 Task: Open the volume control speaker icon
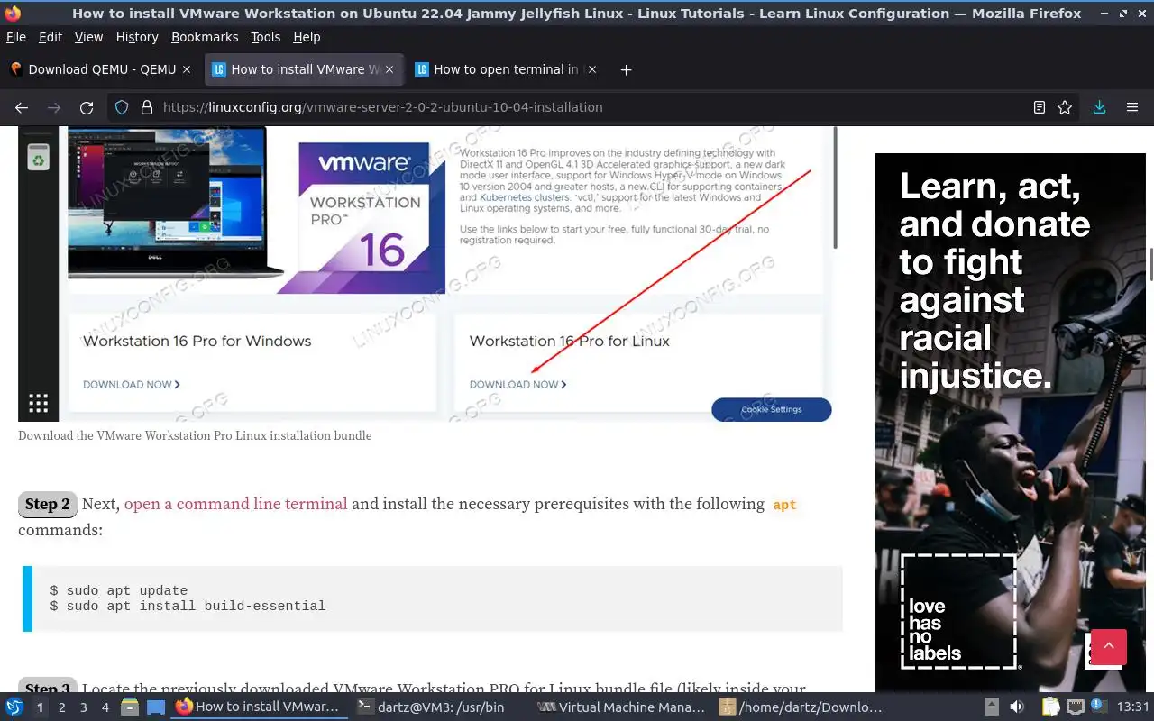[1017, 707]
